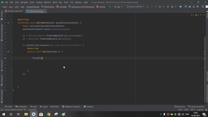Viewport: 208px width, 117px height.
Task: Open the Profiler tool window
Action: pyautogui.click(x=55, y=107)
